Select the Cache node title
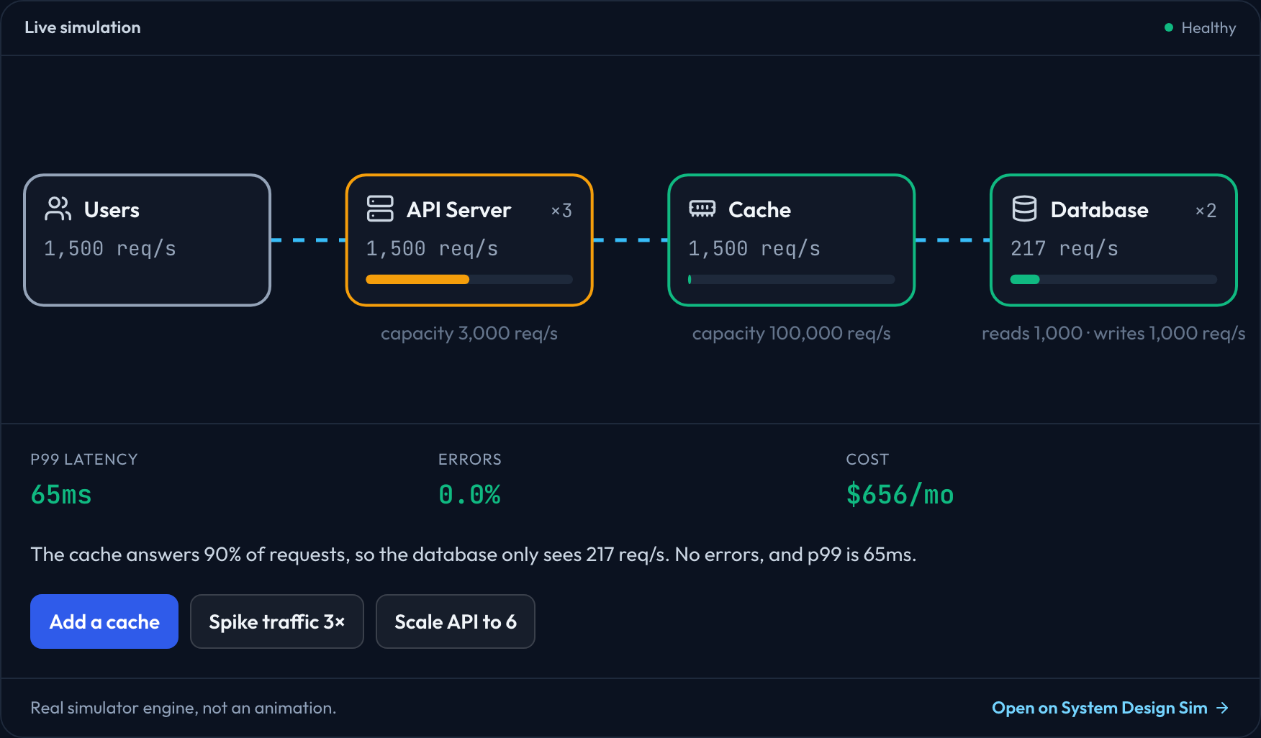The width and height of the screenshot is (1261, 738). point(759,209)
